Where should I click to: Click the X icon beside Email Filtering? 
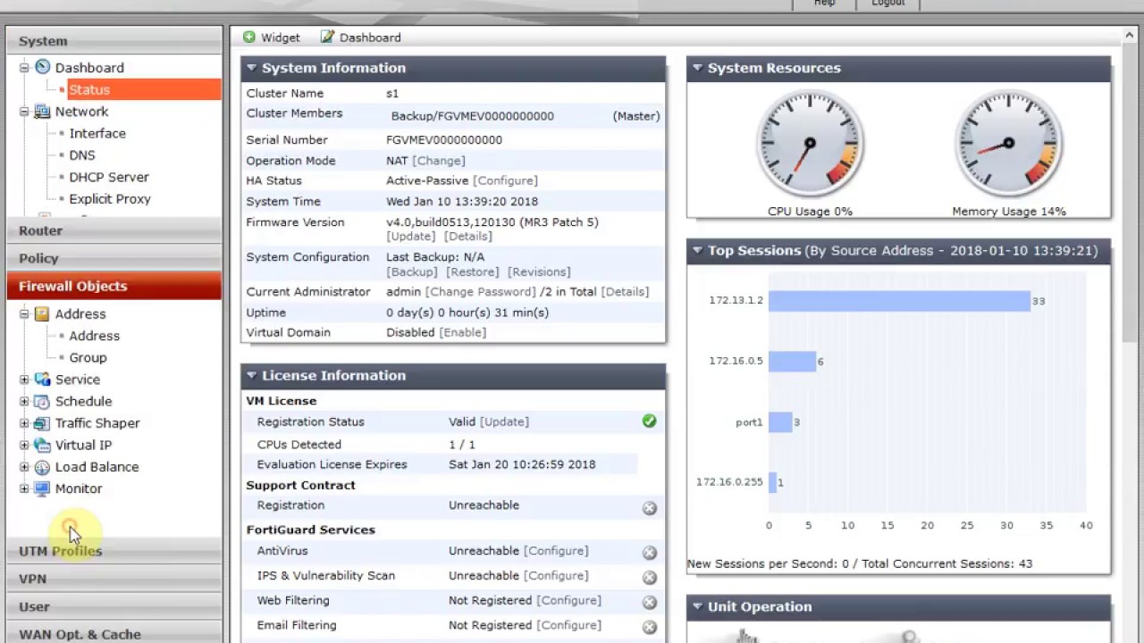650,628
